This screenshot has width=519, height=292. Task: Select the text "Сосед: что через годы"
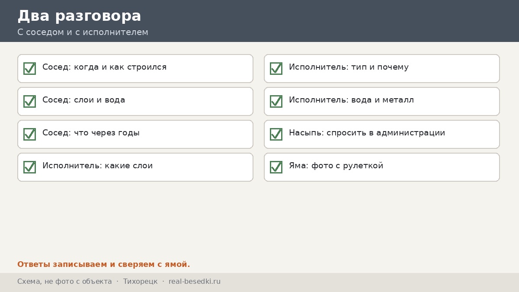tap(91, 133)
